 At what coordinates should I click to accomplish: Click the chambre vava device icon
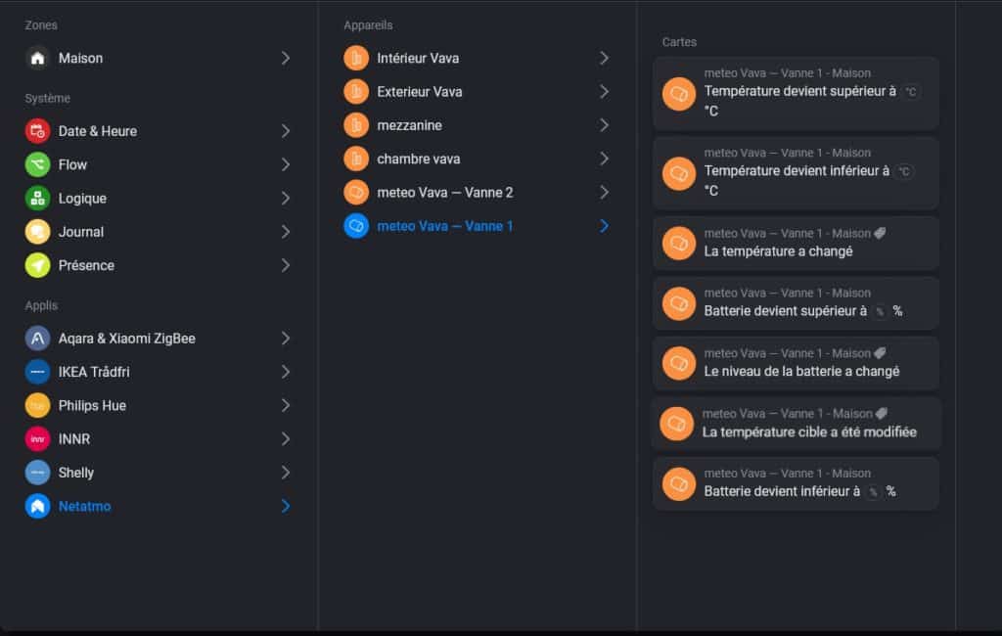pyautogui.click(x=356, y=159)
